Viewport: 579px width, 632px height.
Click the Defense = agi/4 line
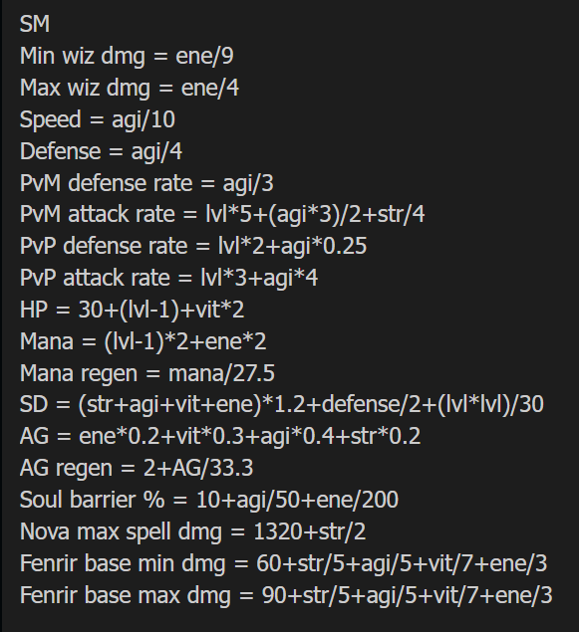tap(101, 151)
